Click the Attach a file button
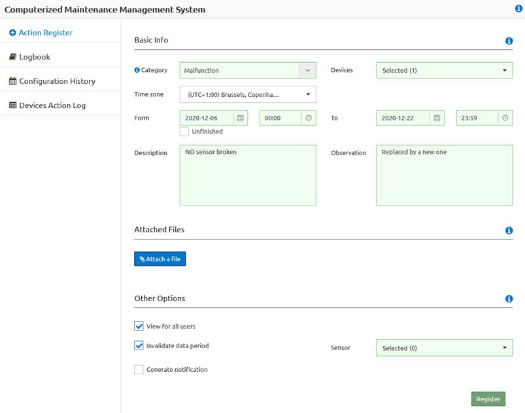The width and height of the screenshot is (525, 413). [x=160, y=259]
